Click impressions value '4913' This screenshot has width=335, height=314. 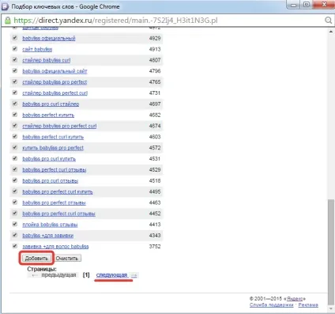pos(155,49)
